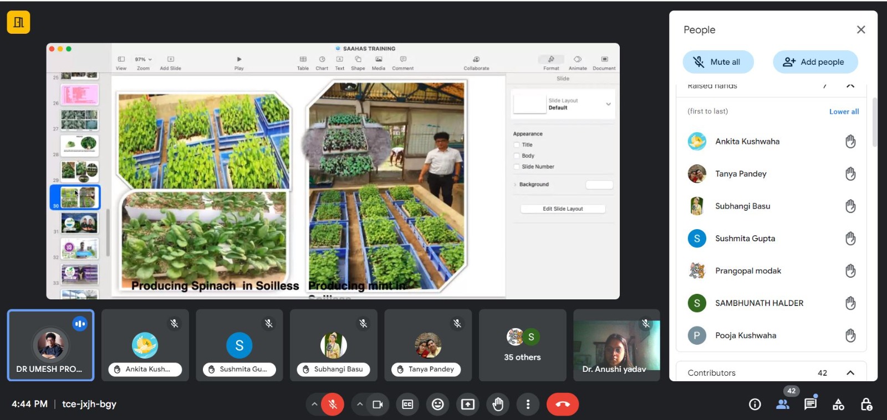Click the Mute all button

[x=718, y=62]
